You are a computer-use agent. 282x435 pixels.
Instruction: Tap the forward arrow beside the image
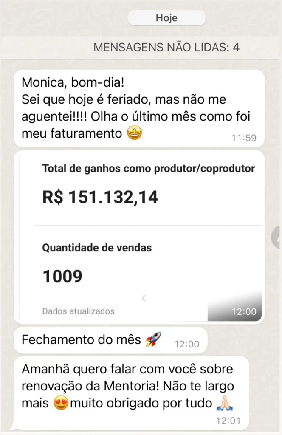(x=277, y=237)
